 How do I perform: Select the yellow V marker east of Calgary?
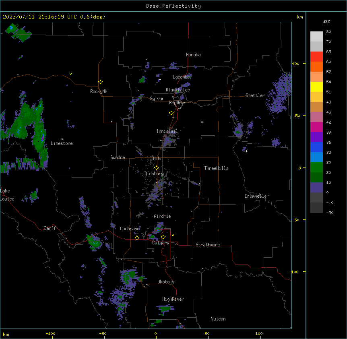click(173, 235)
